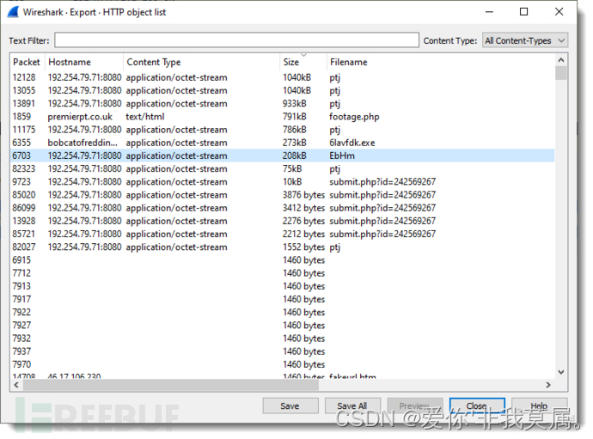Select packet 86099 with 3412 bytes
Screen dimensions: 593x439
(282, 208)
